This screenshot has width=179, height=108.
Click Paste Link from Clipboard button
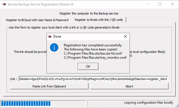(x=49, y=86)
